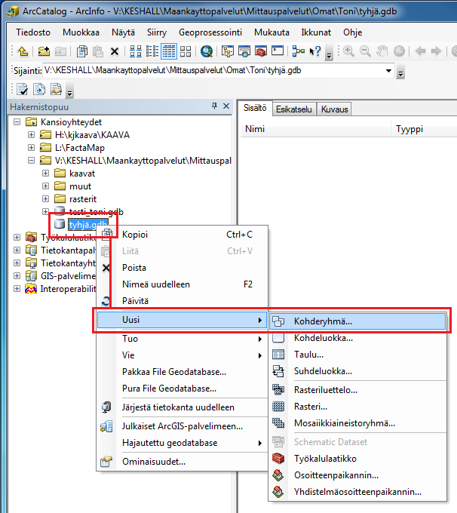457x513 pixels.
Task: Choose Poista in the context menu
Action: click(182, 268)
